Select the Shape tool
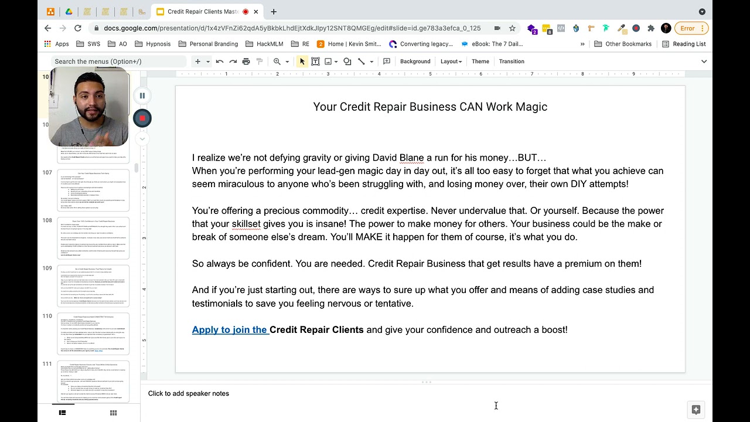The height and width of the screenshot is (422, 750). (x=347, y=62)
